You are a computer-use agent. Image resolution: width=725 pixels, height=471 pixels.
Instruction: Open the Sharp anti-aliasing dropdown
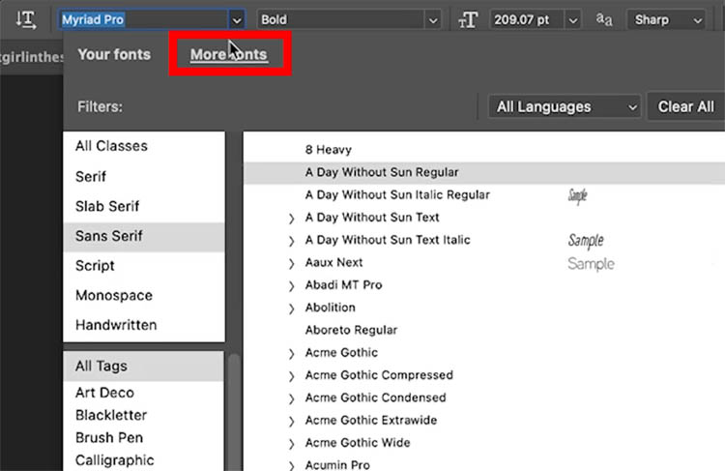pyautogui.click(x=666, y=20)
